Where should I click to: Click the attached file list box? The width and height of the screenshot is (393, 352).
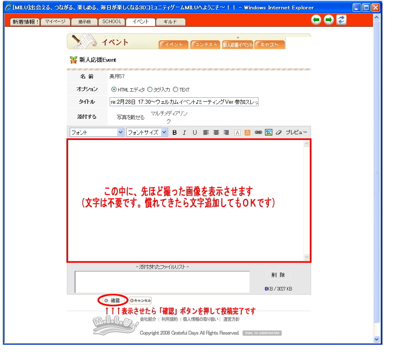click(162, 282)
